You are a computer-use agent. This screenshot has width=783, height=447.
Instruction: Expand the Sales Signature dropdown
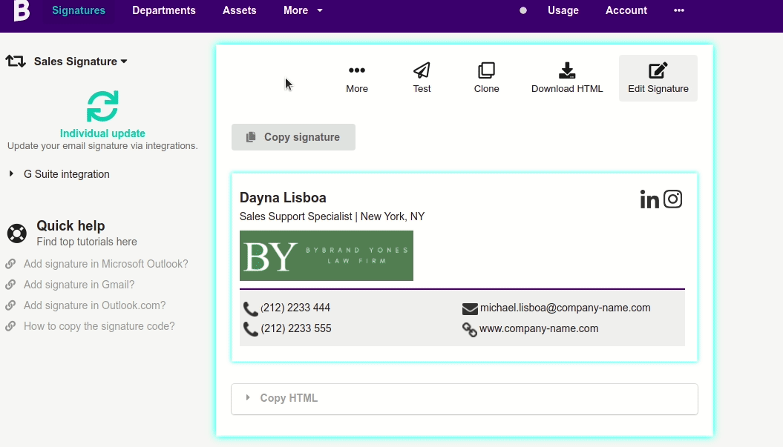80,62
